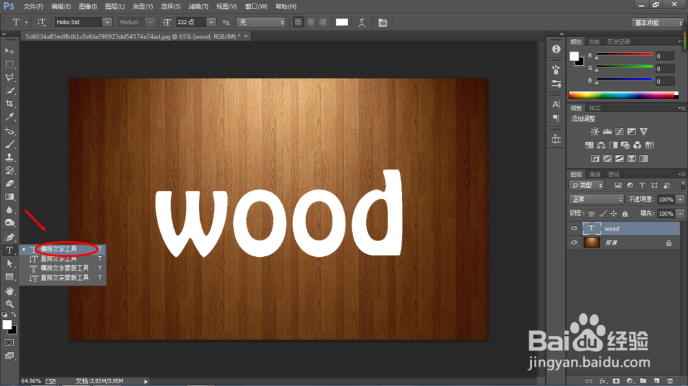The image size is (688, 386).
Task: Select the Crop tool
Action: pos(9,104)
